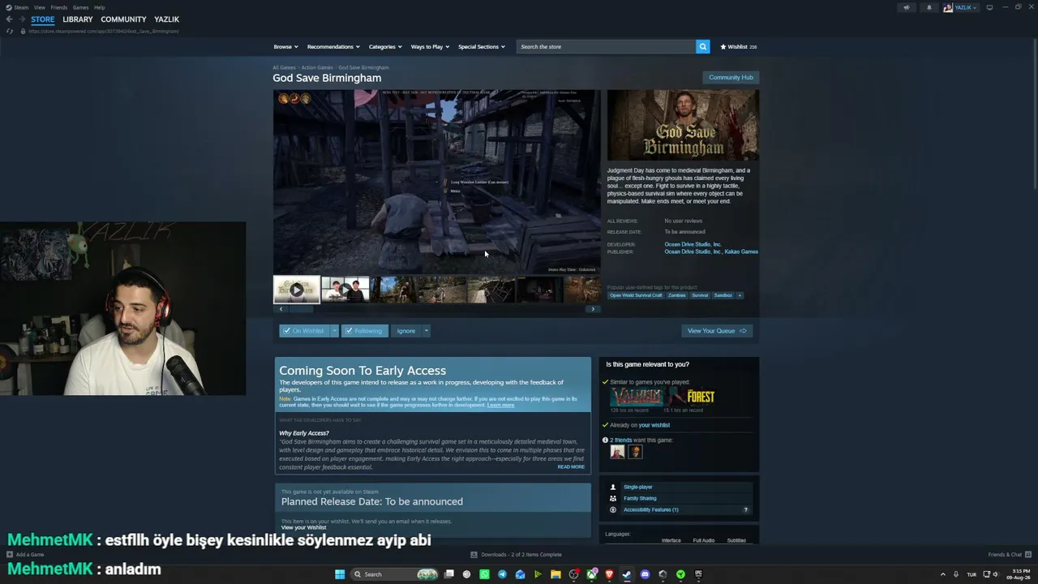Viewport: 1038px width, 584px height.
Task: Open the Ocean Drive Studio developer link
Action: tap(693, 244)
